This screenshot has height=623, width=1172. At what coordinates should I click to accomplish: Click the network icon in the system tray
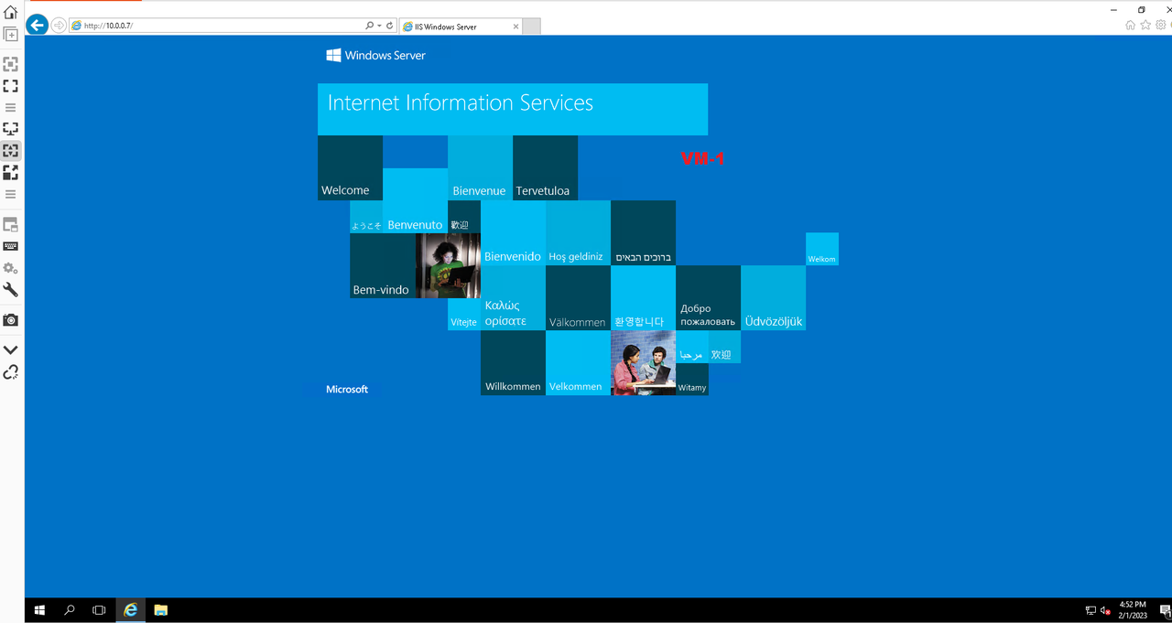1091,610
